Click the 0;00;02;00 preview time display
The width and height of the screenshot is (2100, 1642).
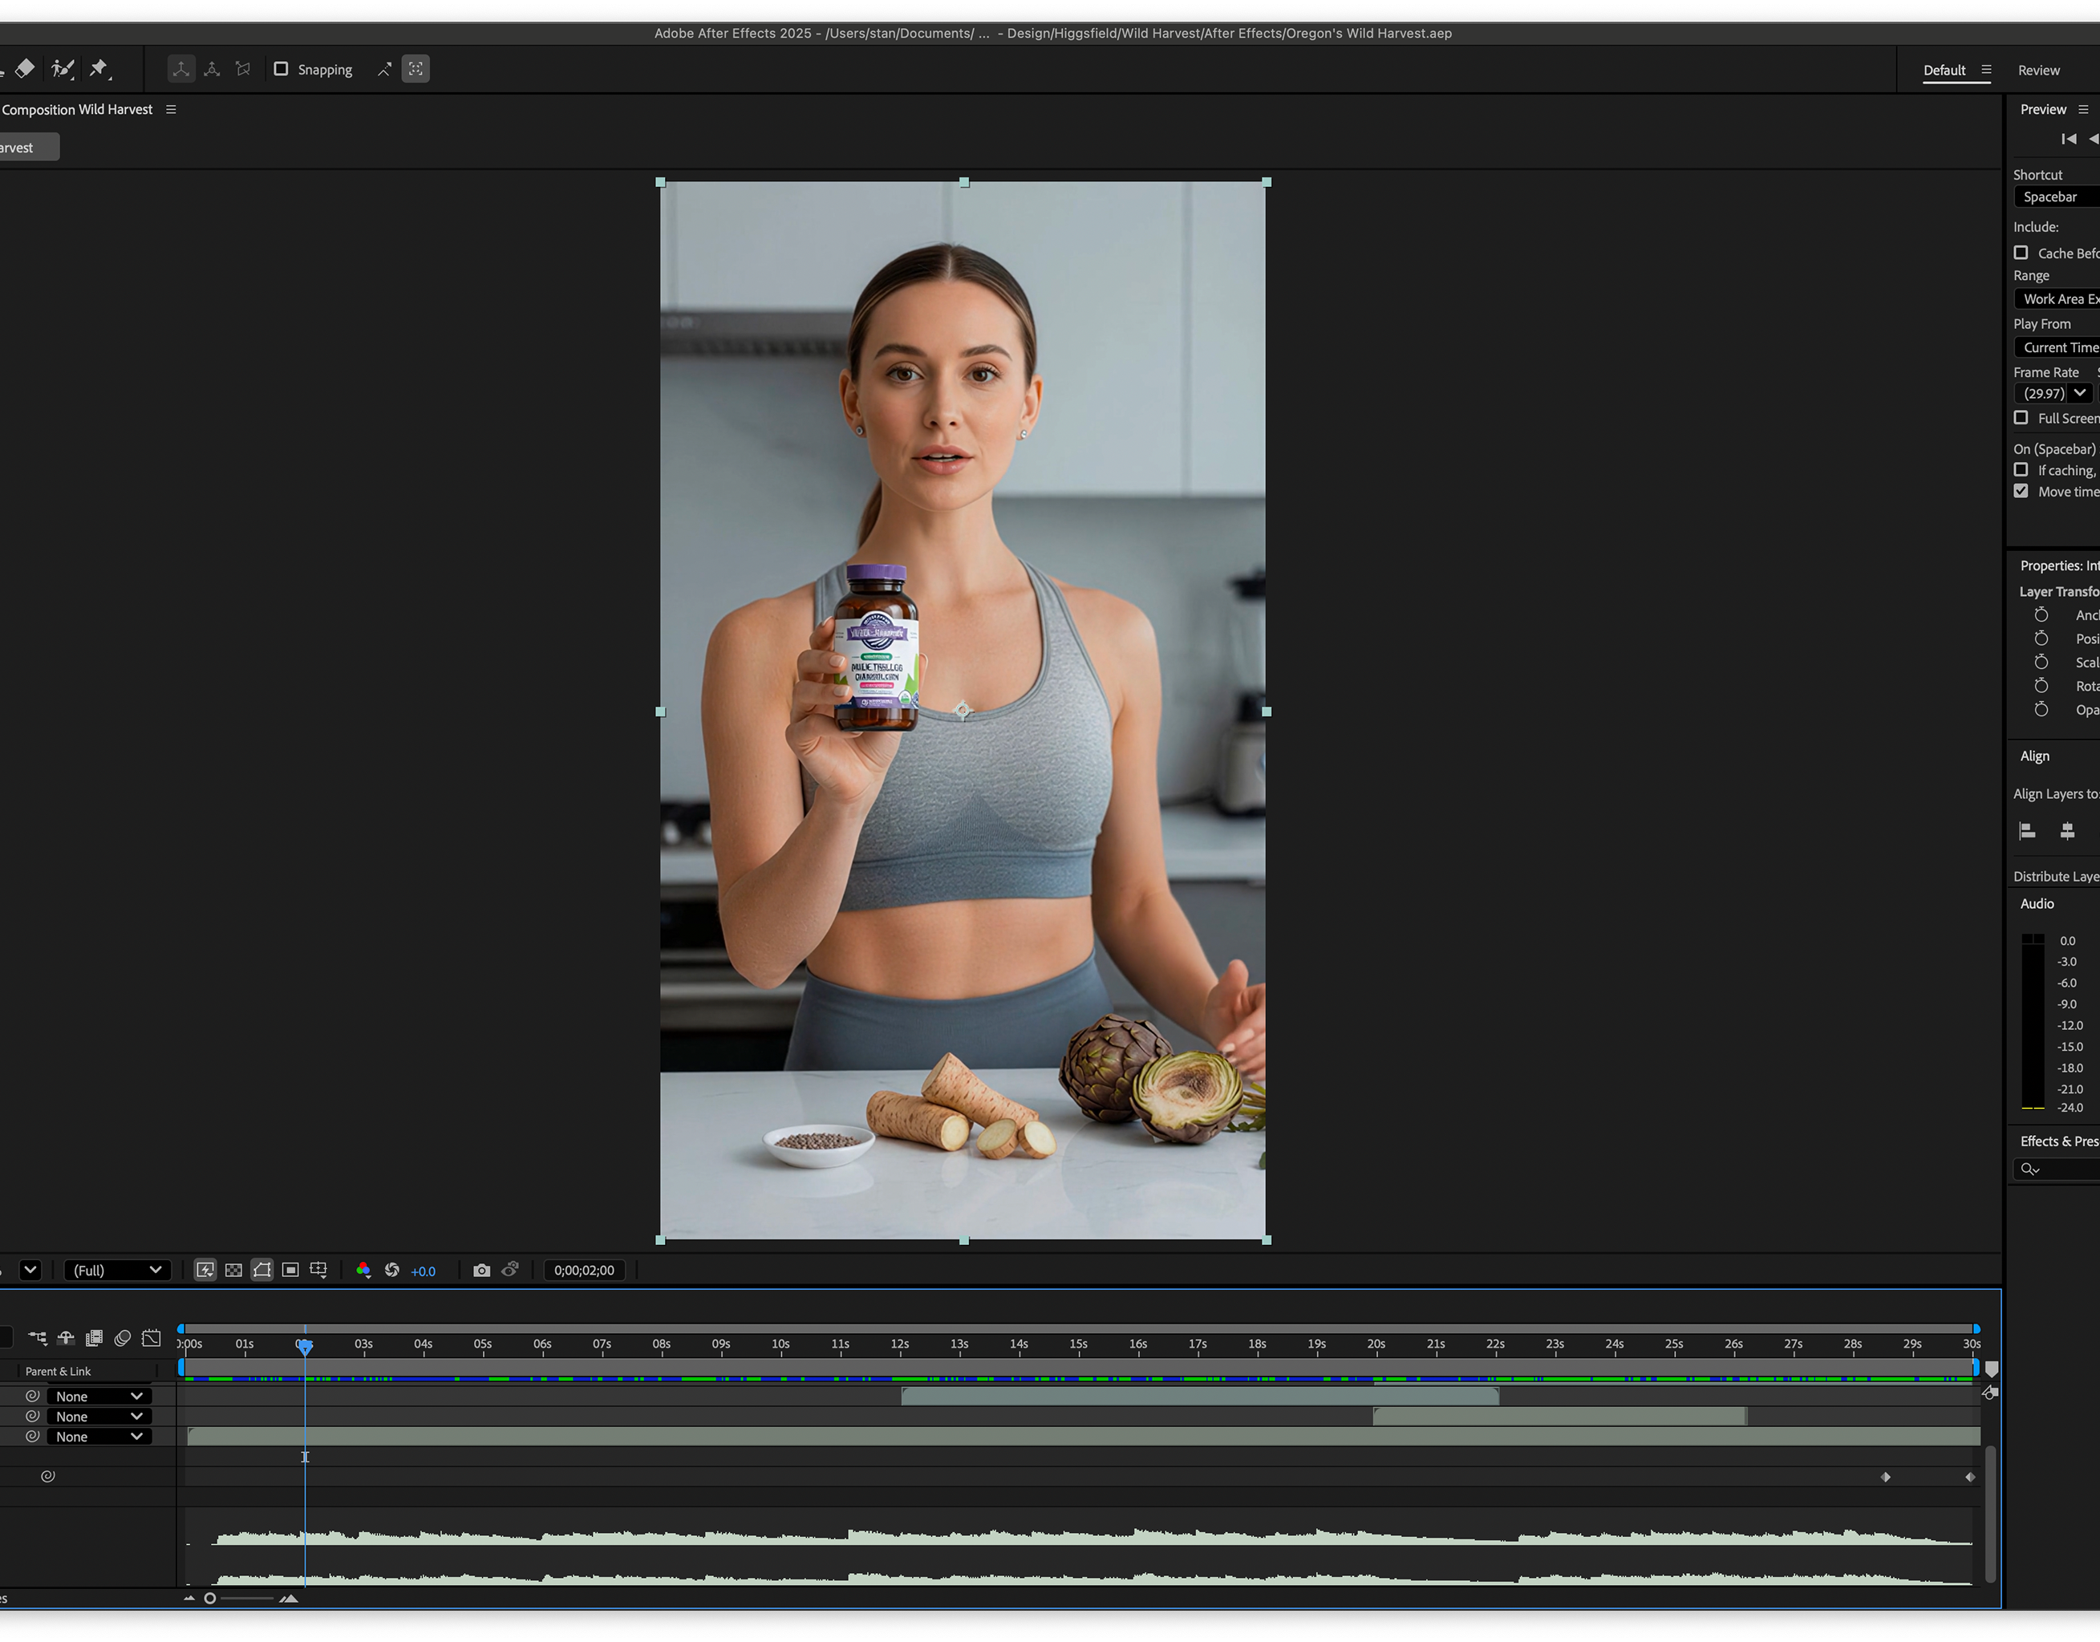pyautogui.click(x=584, y=1270)
